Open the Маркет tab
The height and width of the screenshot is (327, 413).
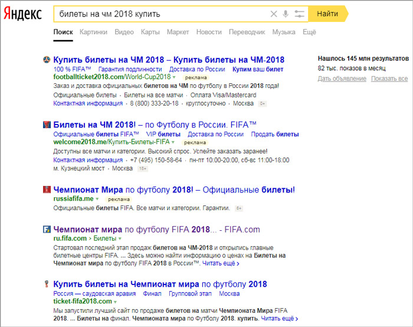[178, 32]
